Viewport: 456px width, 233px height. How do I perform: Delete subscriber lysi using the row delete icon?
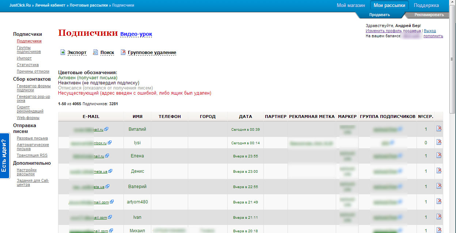439,142
